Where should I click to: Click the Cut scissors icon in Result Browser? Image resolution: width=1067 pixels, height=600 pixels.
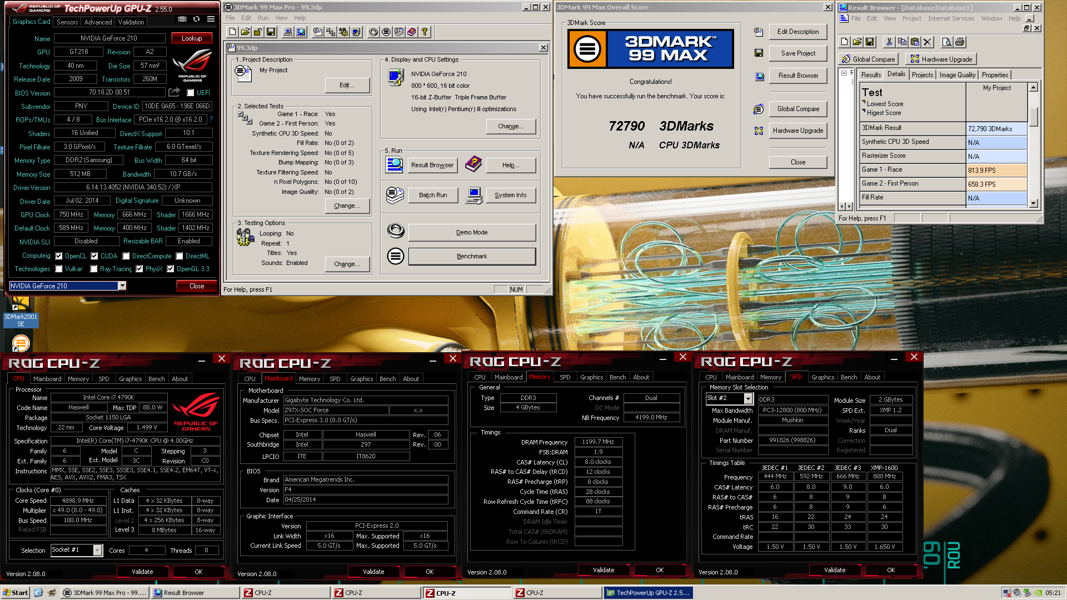889,42
